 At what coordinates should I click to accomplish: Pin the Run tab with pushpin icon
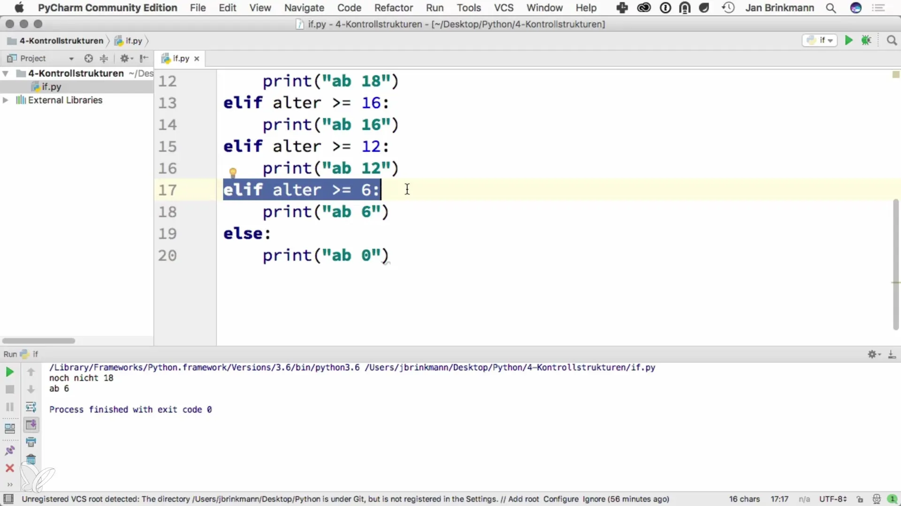pos(9,450)
